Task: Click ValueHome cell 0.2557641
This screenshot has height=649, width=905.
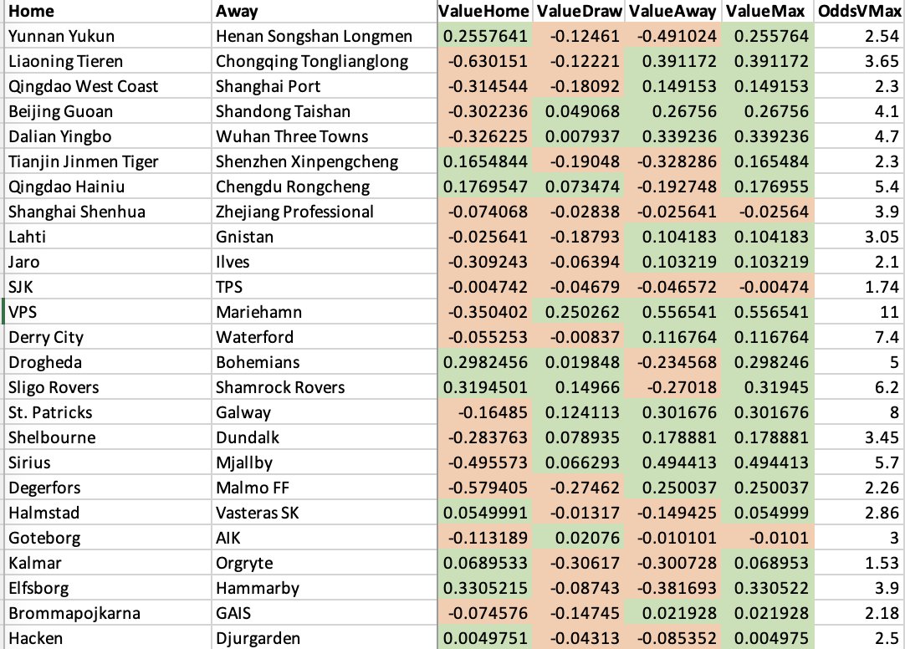Action: [x=484, y=36]
